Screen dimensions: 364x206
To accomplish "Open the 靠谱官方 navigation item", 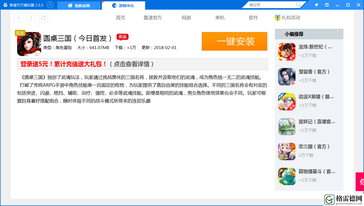I will (153, 18).
